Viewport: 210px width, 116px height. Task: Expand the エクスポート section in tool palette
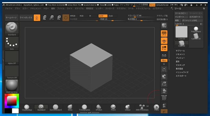(181, 76)
